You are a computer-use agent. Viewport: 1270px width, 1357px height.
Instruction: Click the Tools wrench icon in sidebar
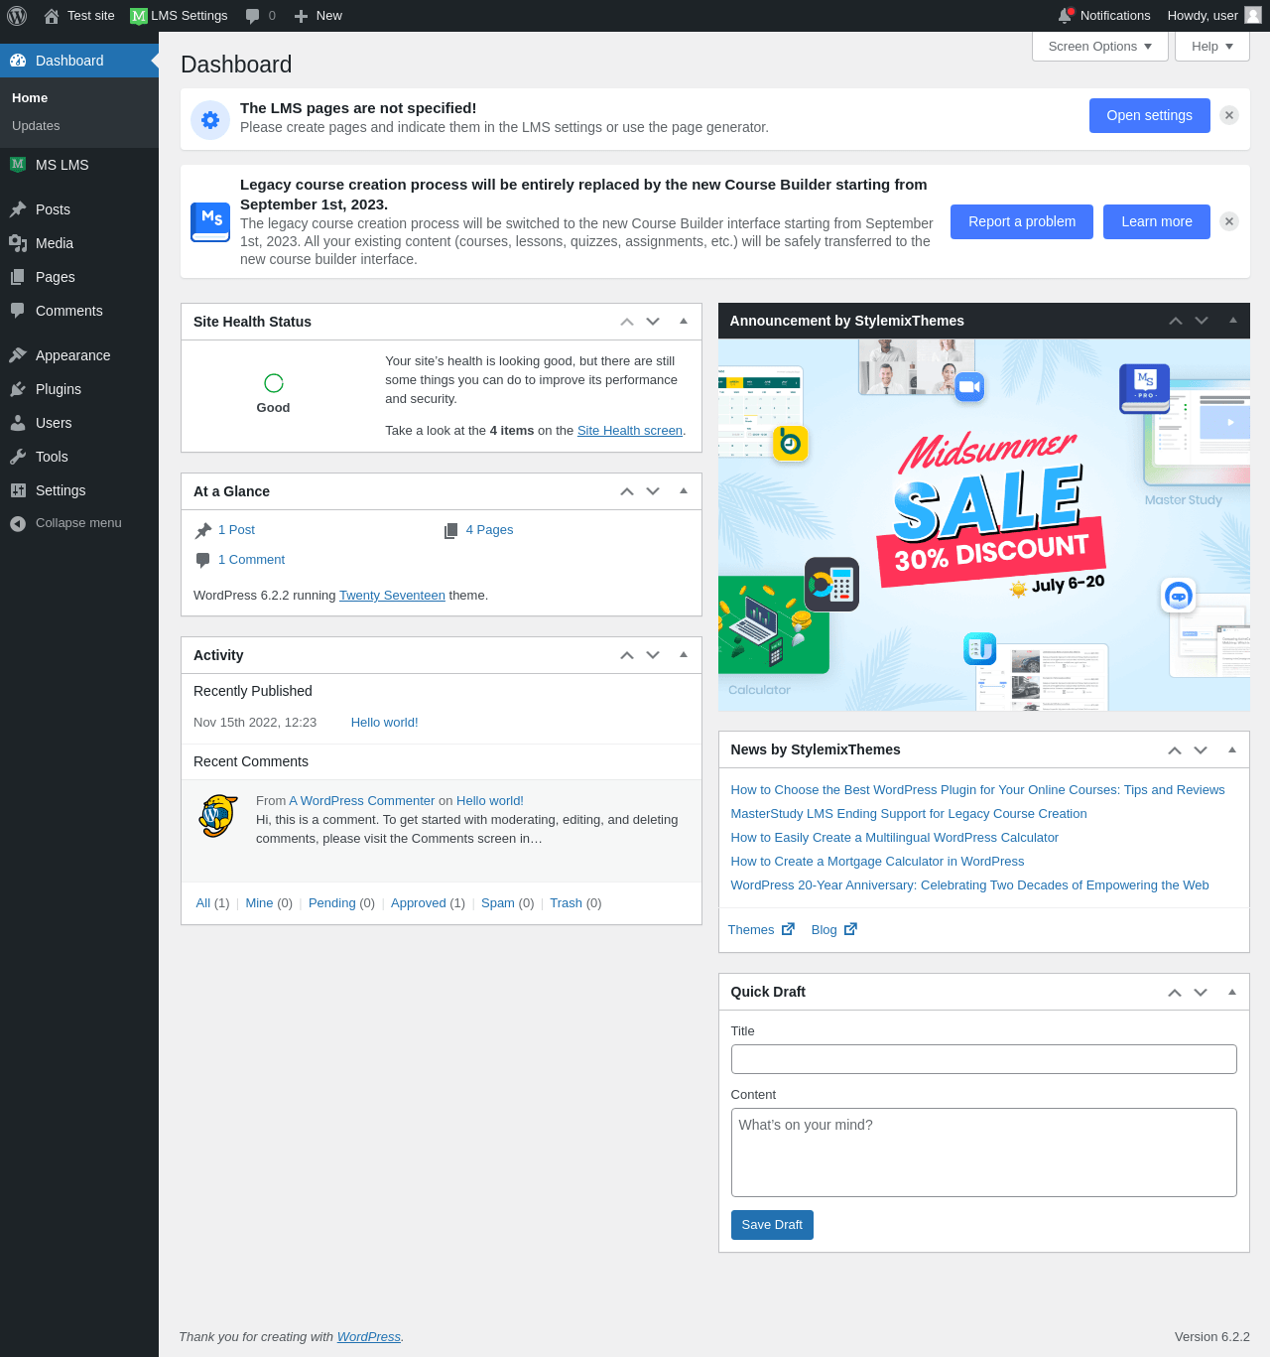pyautogui.click(x=18, y=457)
